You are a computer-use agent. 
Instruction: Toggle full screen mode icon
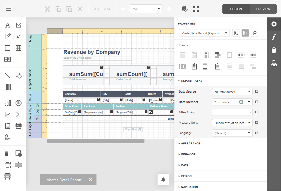coord(196,9)
